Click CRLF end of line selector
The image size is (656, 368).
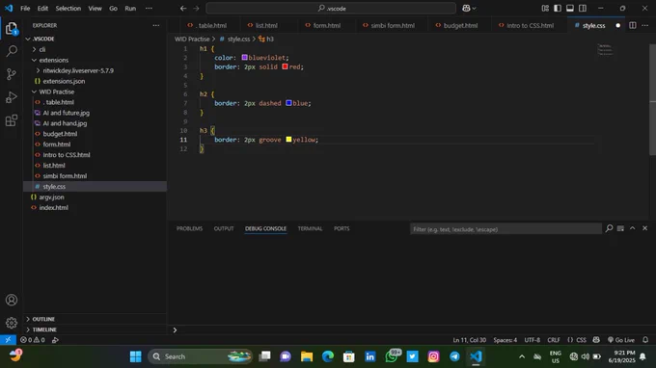click(x=554, y=340)
